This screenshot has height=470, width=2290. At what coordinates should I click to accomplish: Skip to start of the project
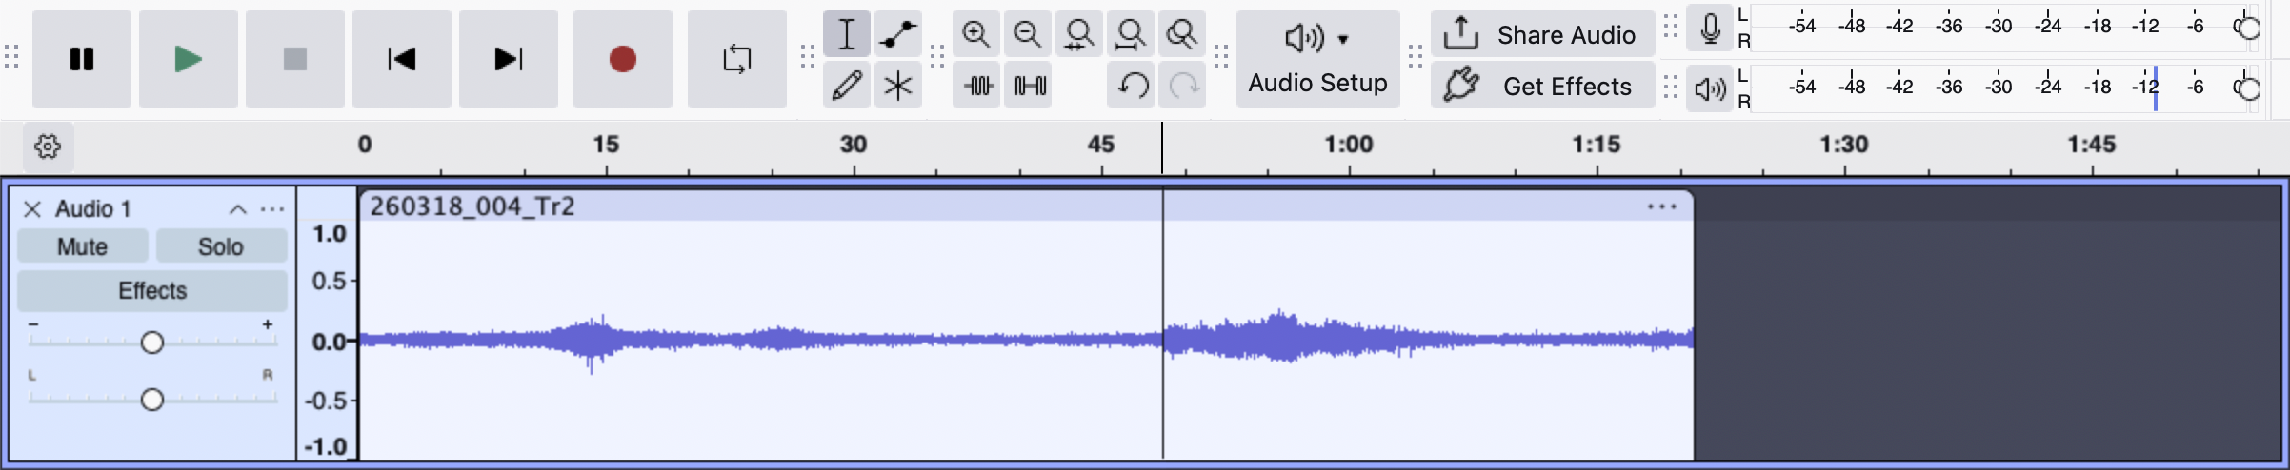point(402,59)
